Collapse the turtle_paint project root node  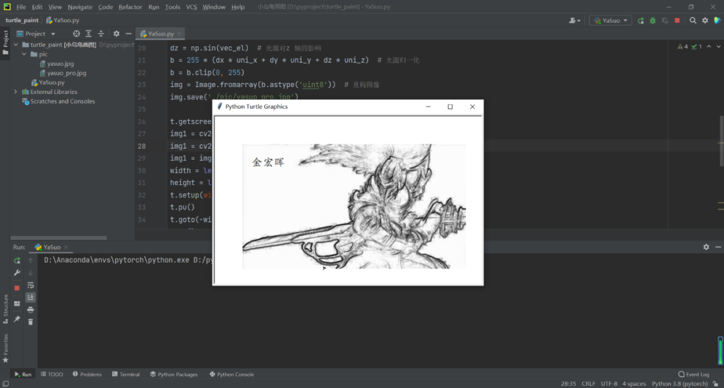click(x=16, y=45)
